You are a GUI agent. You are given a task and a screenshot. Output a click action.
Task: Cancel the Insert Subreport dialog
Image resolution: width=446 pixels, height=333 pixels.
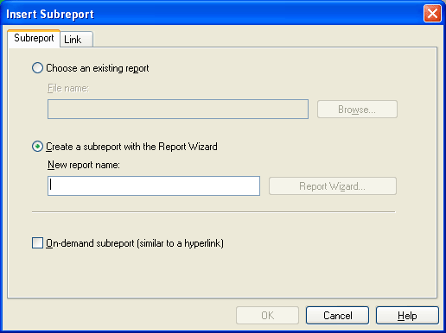(337, 316)
